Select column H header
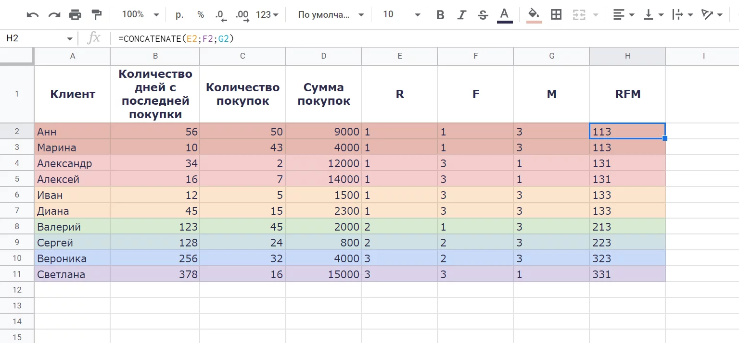Viewport: 739px width, 343px height. (627, 56)
